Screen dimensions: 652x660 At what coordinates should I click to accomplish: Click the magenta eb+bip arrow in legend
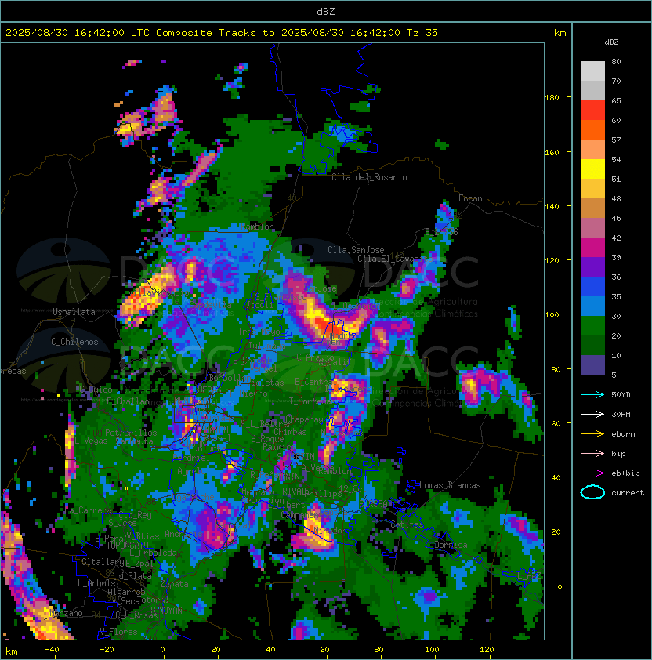[x=592, y=473]
